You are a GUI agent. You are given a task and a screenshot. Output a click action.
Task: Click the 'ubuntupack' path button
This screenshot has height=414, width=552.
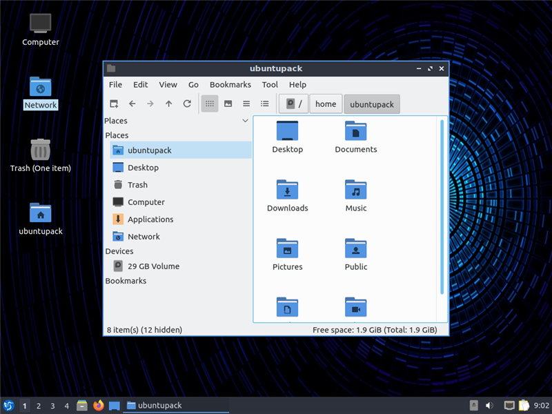coord(372,104)
